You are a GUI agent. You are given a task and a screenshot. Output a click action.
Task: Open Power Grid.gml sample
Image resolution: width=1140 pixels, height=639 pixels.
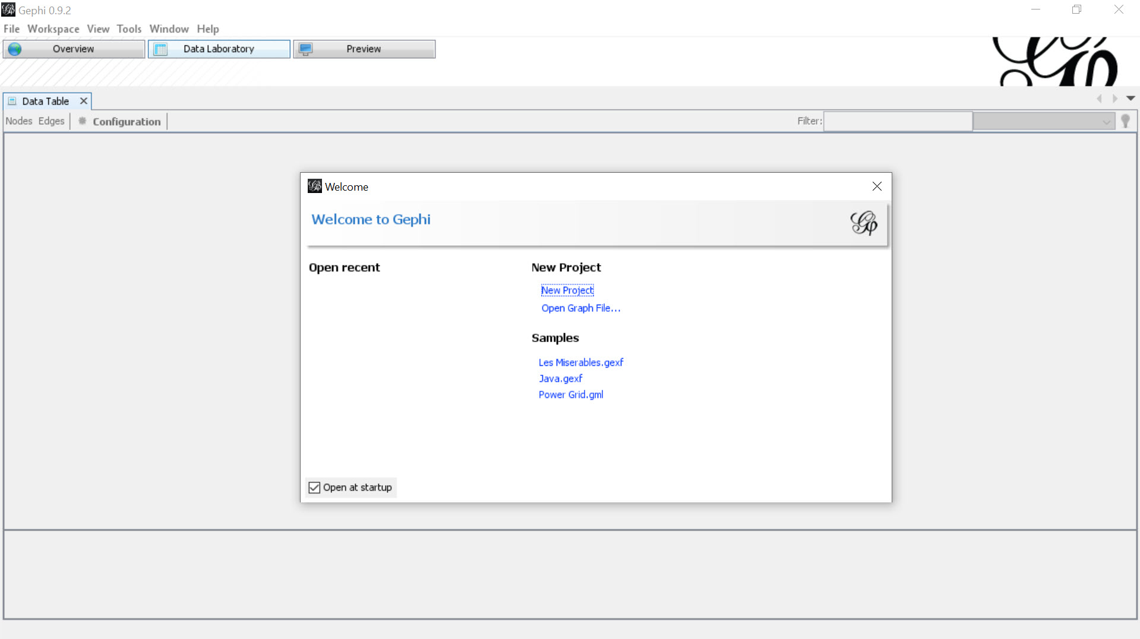[x=571, y=394]
